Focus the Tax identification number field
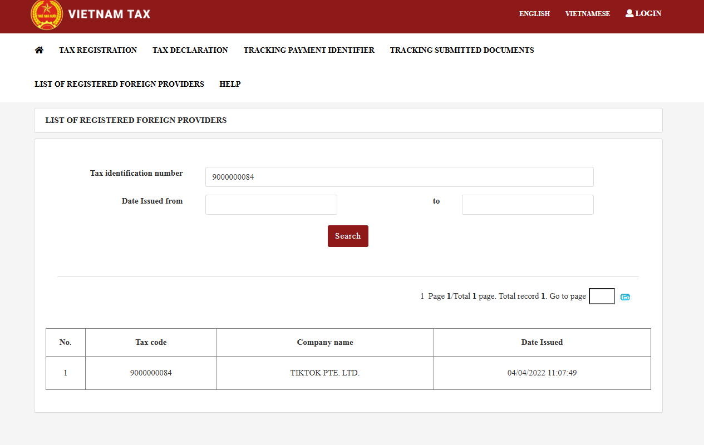This screenshot has width=704, height=445. (x=399, y=177)
